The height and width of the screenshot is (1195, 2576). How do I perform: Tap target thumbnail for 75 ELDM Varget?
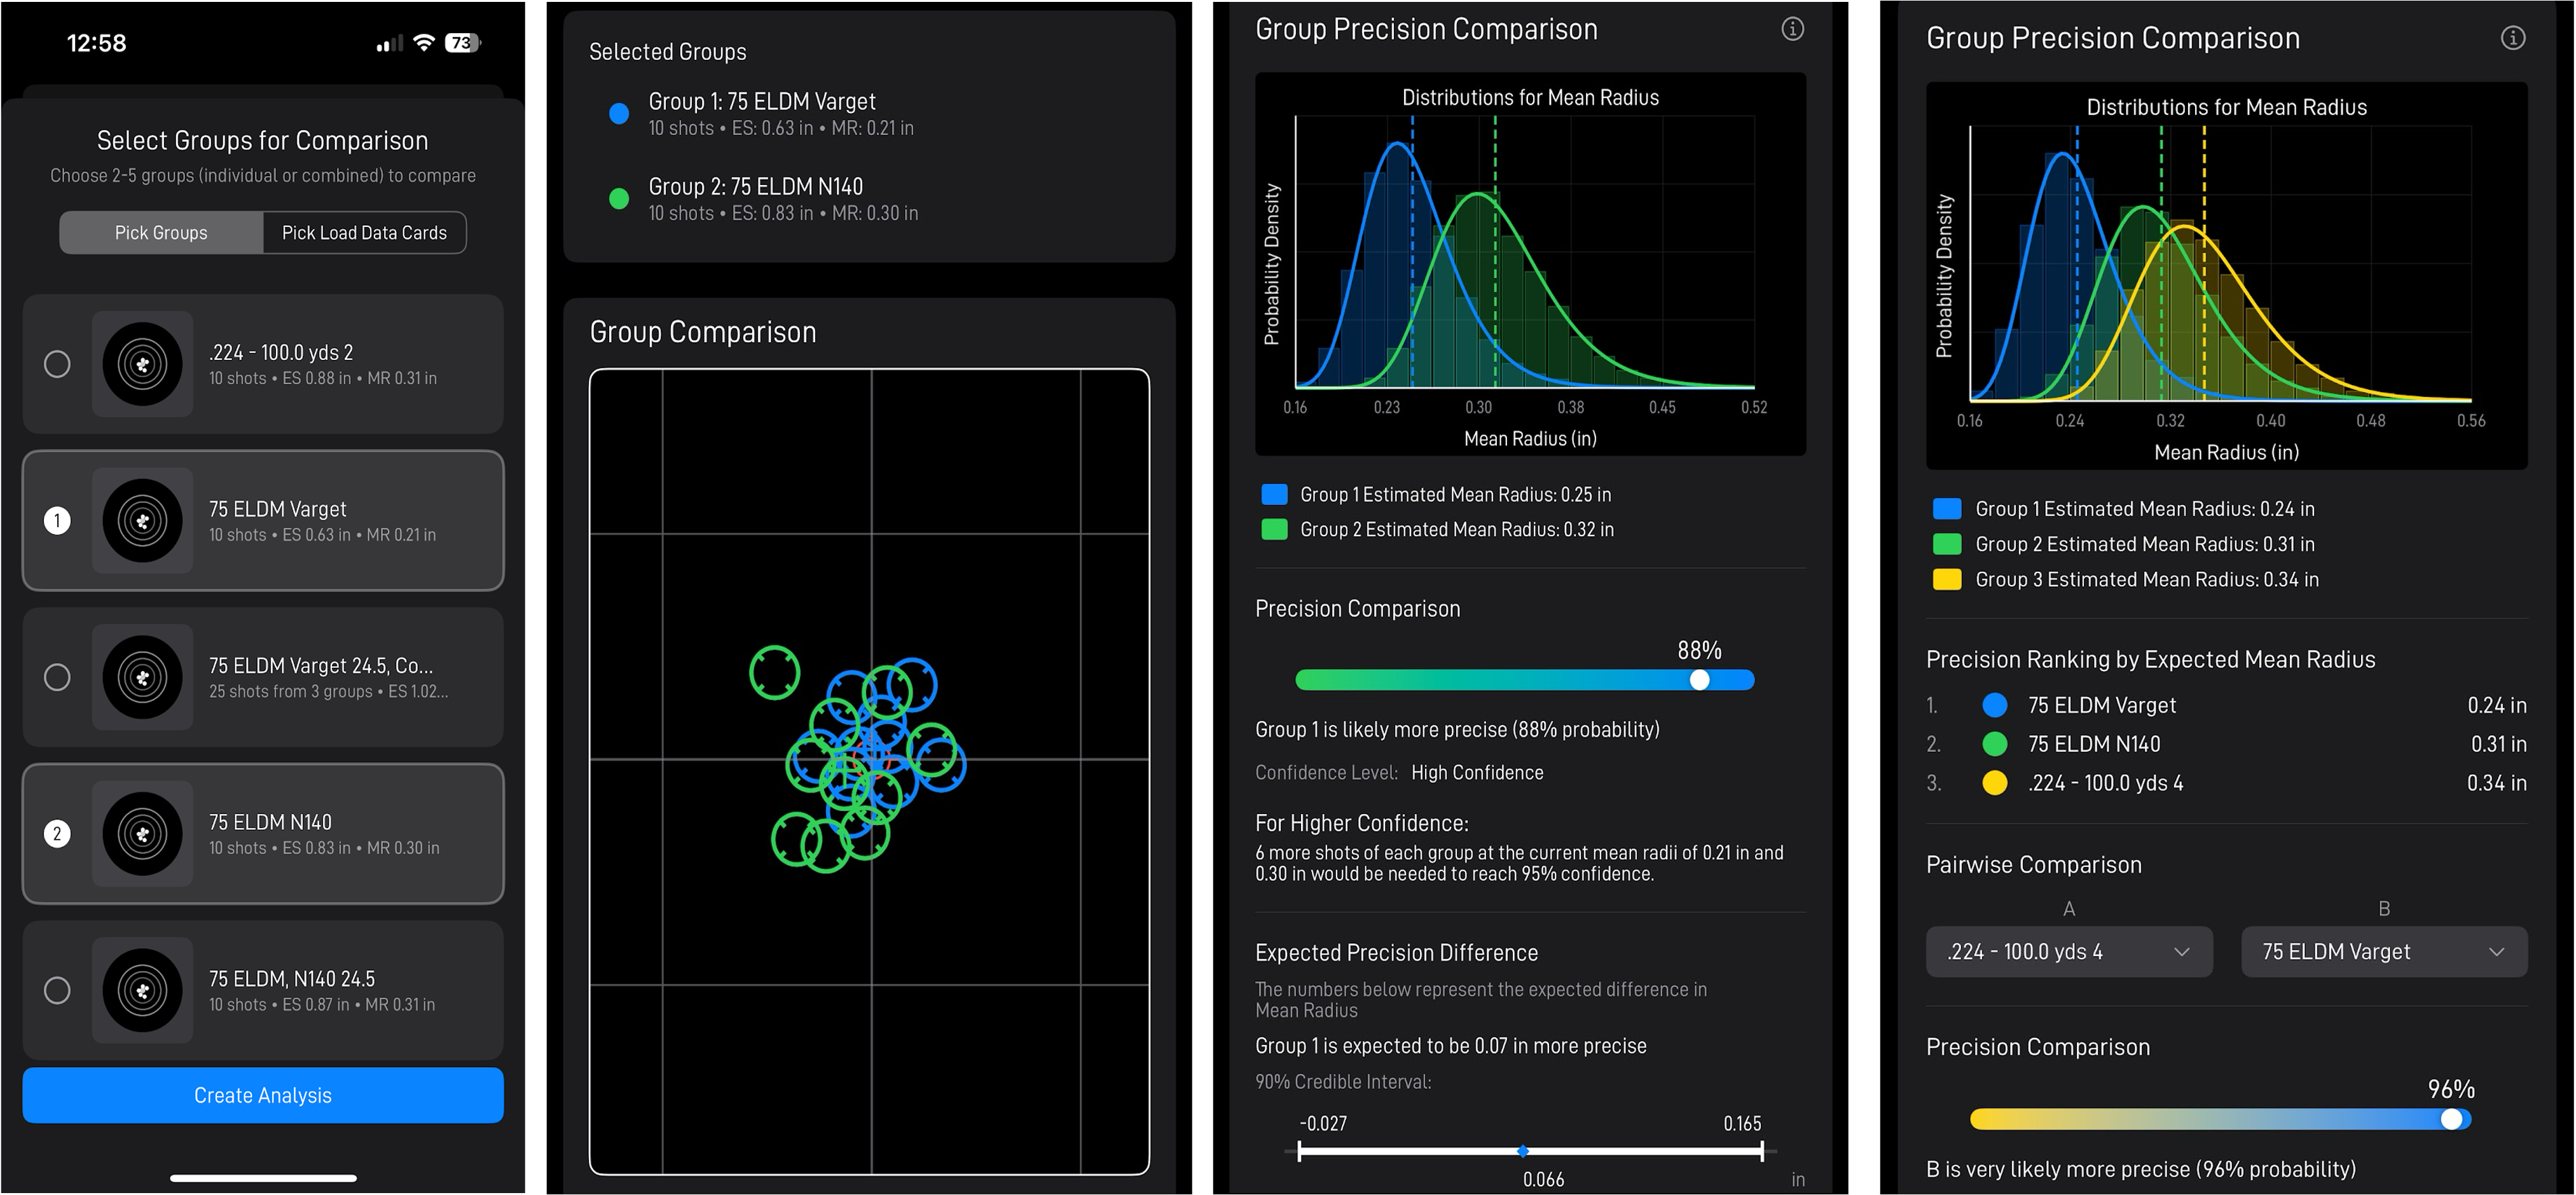coord(142,520)
